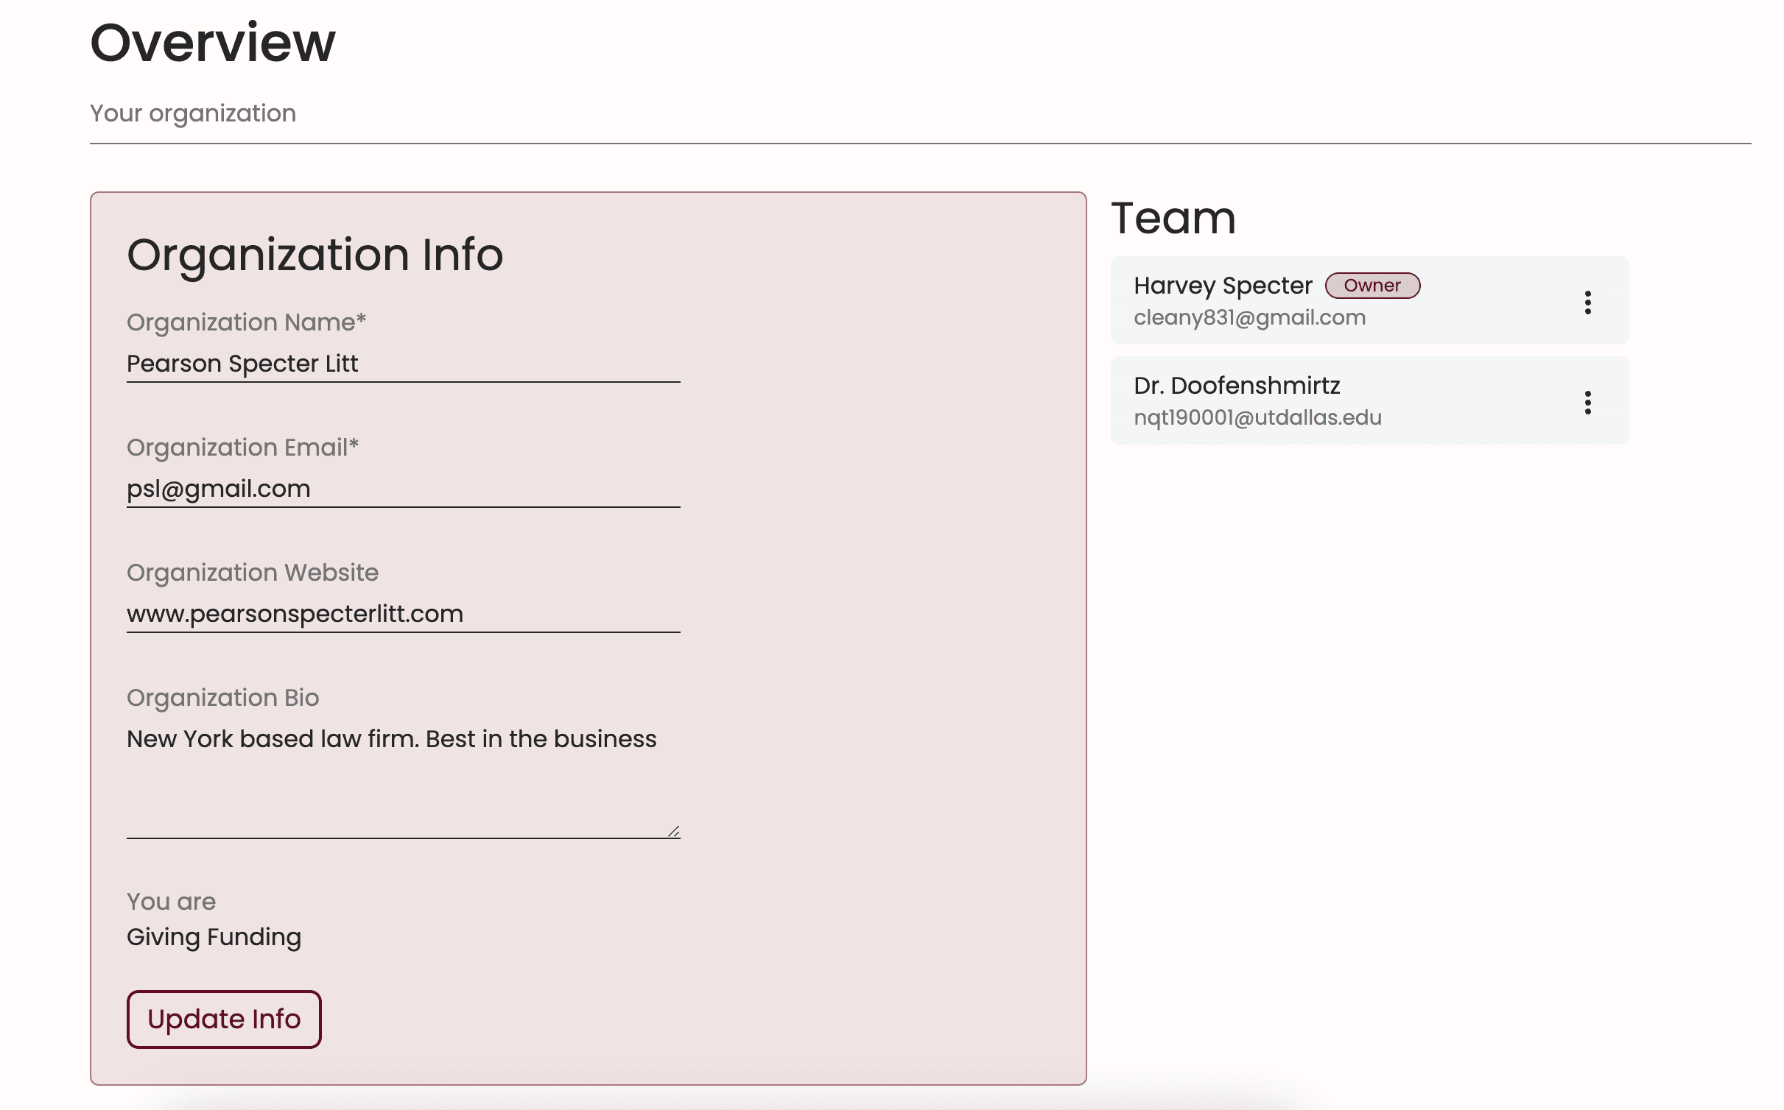
Task: Select the Organization Website input
Action: coord(403,614)
